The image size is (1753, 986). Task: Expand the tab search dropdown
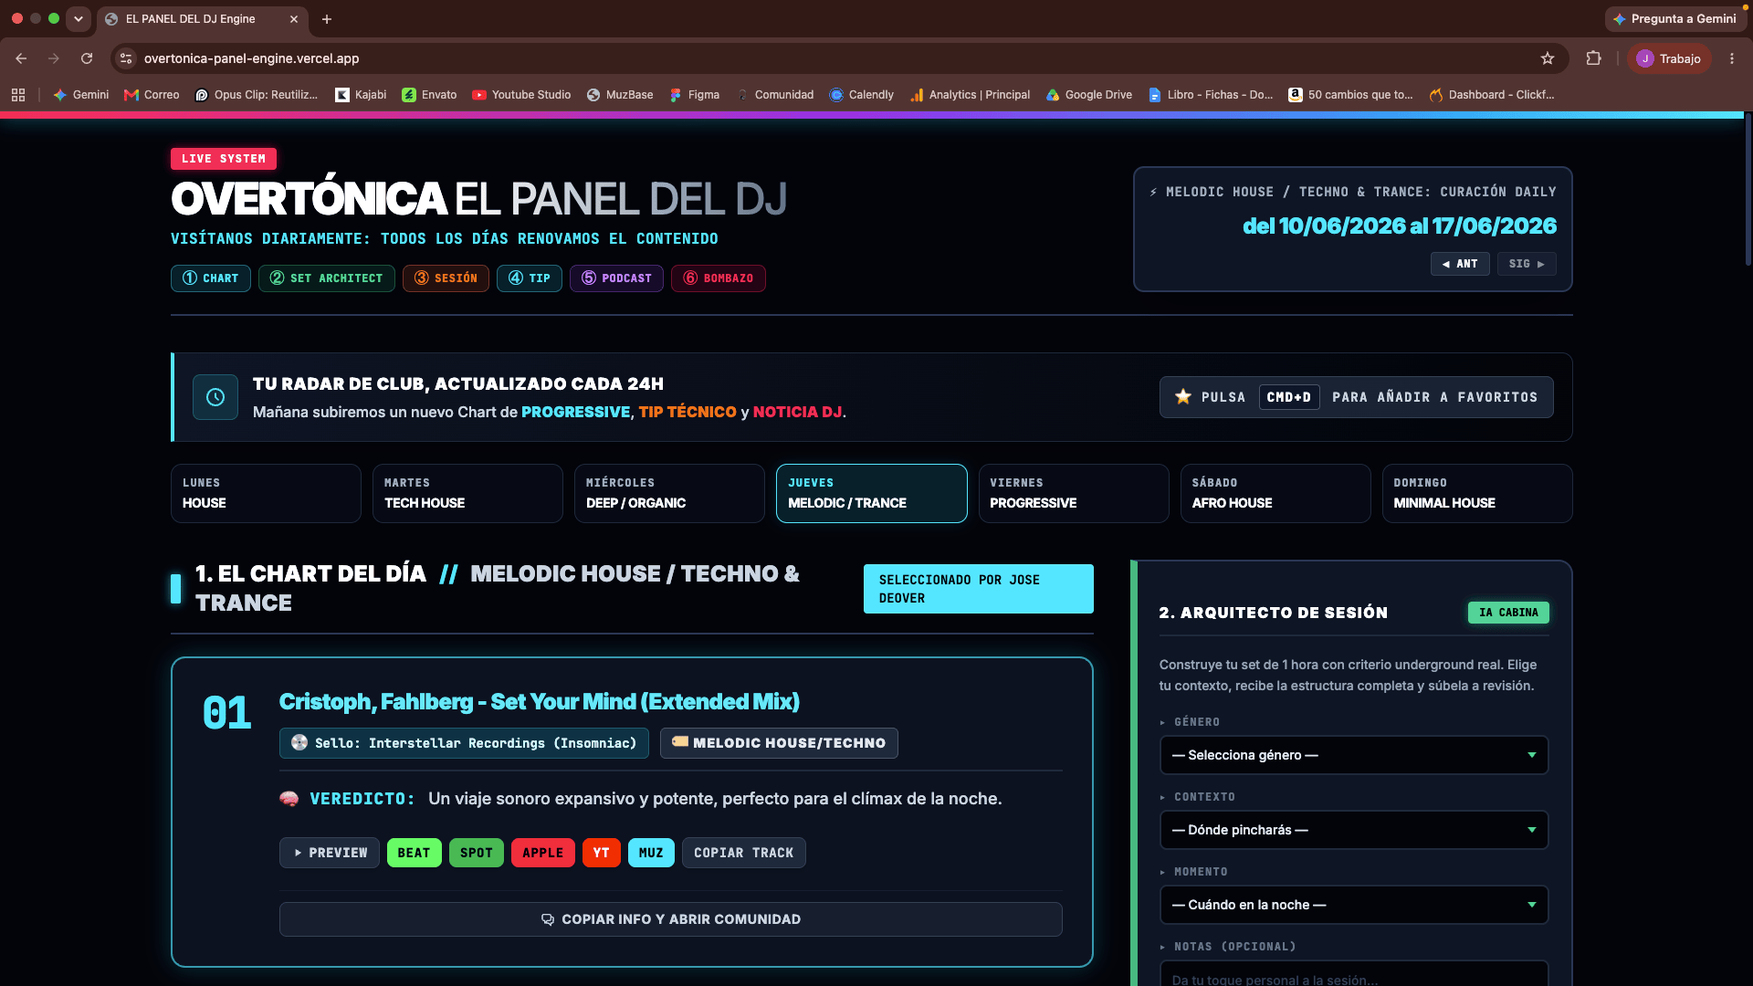(79, 18)
